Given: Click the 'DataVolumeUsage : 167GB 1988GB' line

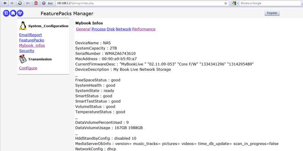Looking at the screenshot, I should click(x=109, y=128).
